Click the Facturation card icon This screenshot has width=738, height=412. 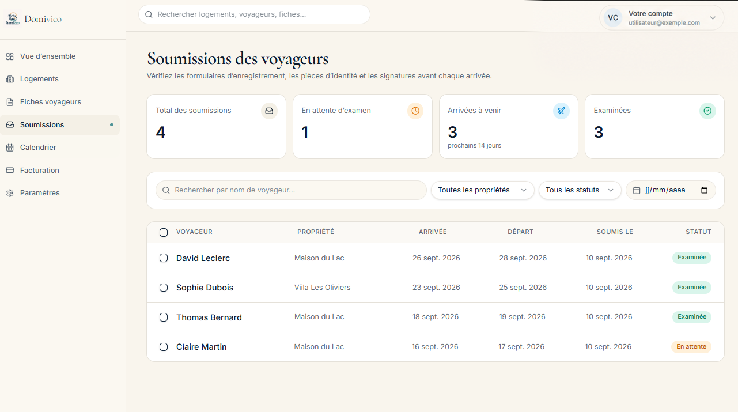pos(10,171)
